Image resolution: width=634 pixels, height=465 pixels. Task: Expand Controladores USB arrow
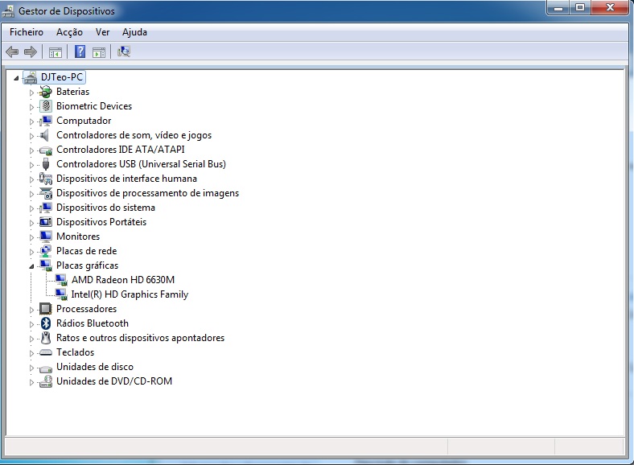31,165
